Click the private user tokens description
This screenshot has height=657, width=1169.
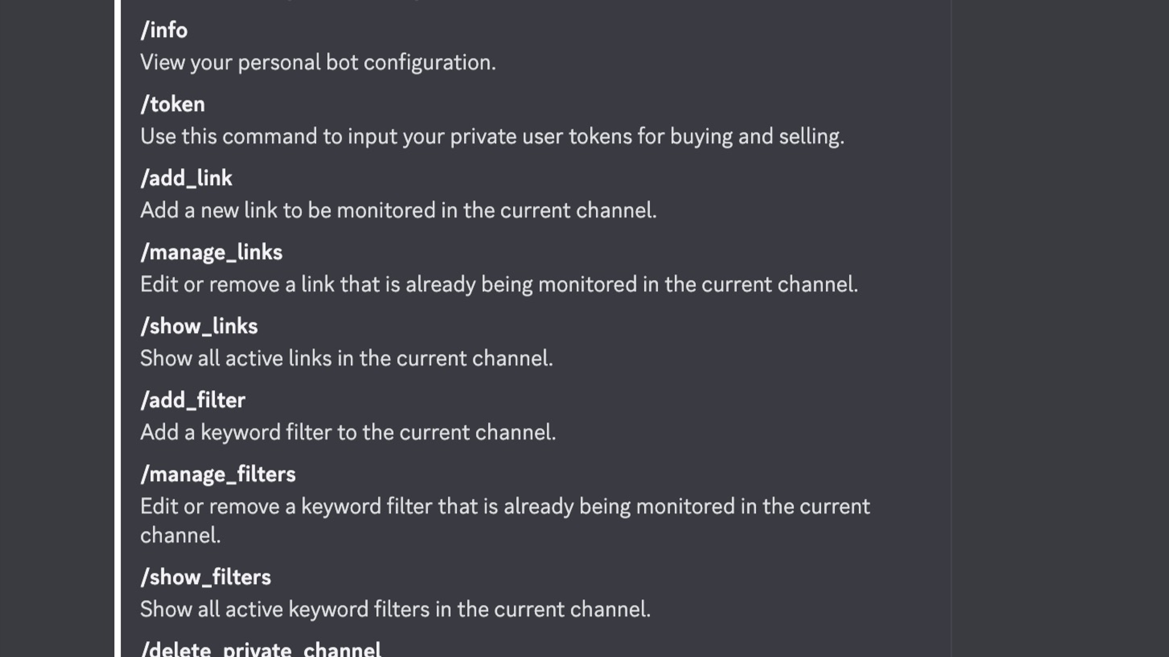click(492, 137)
